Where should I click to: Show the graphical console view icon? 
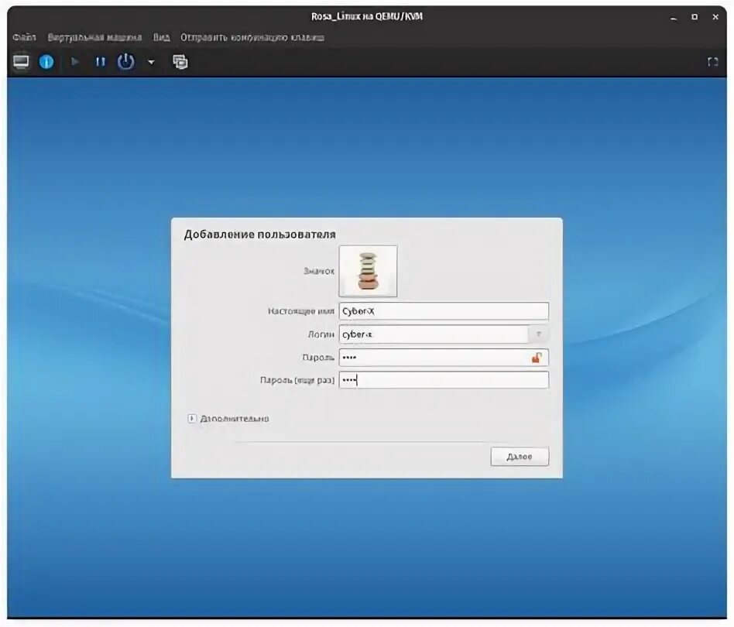click(21, 62)
